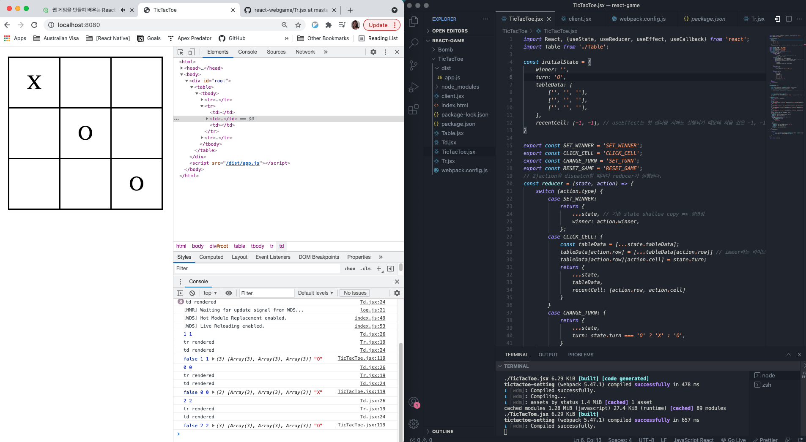Open the /dist/app.js script link
This screenshot has height=442, width=806.
tap(243, 163)
